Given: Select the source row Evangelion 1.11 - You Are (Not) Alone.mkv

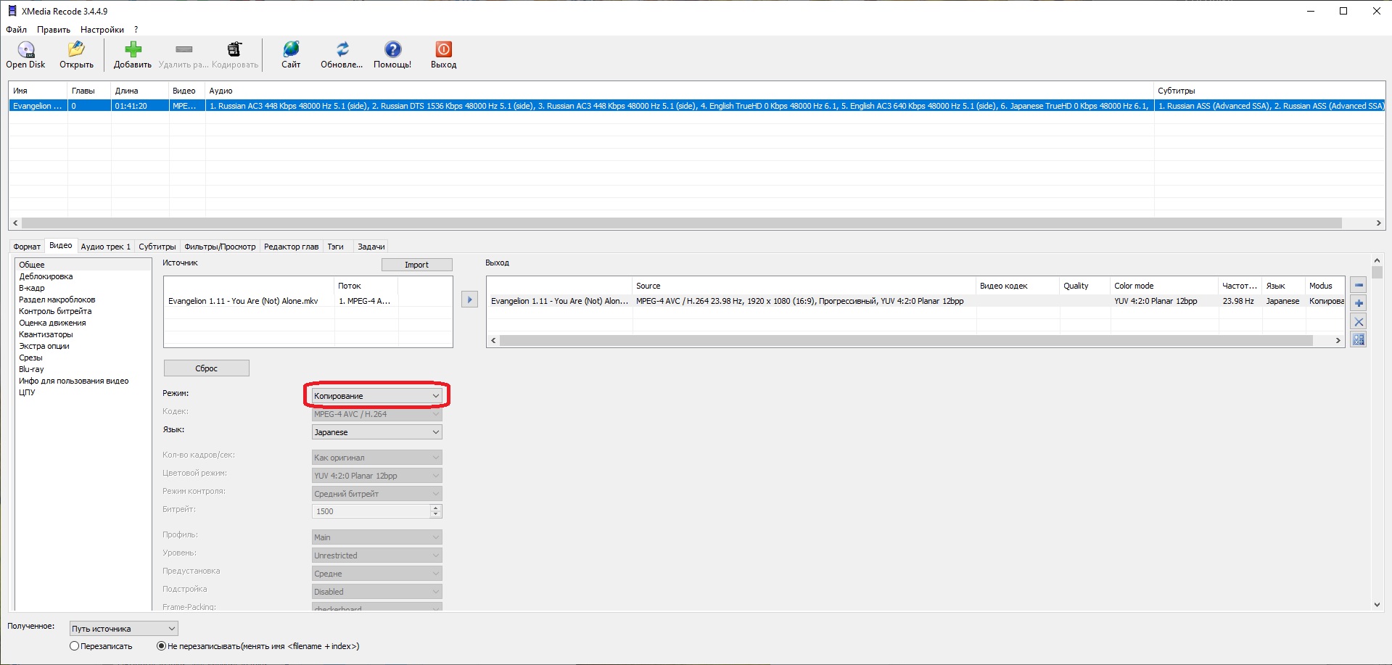Looking at the screenshot, I should tap(308, 301).
